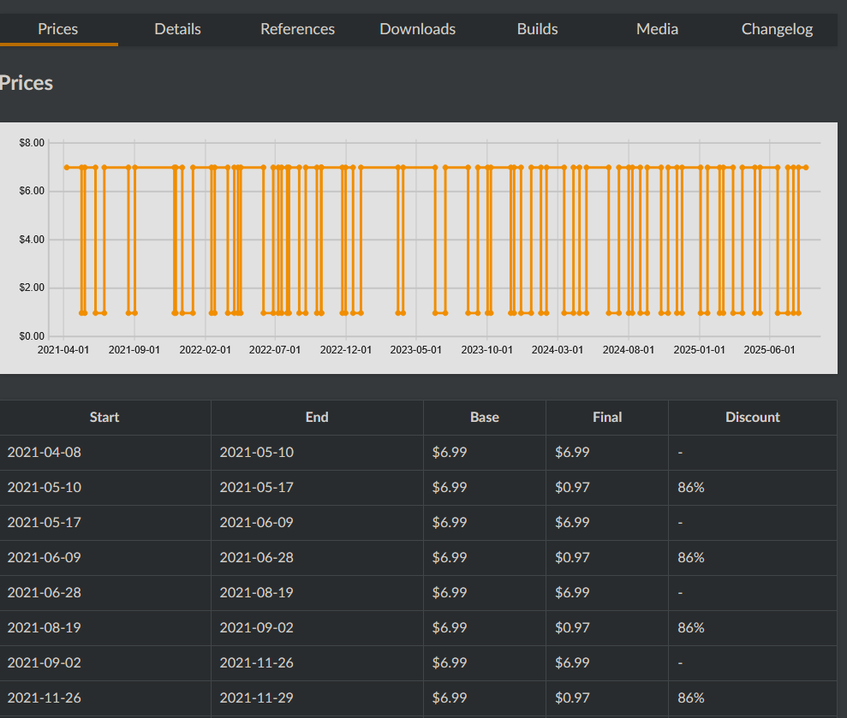Click the 2021-11-29 end date cell
Image resolution: width=847 pixels, height=718 pixels.
[x=256, y=698]
